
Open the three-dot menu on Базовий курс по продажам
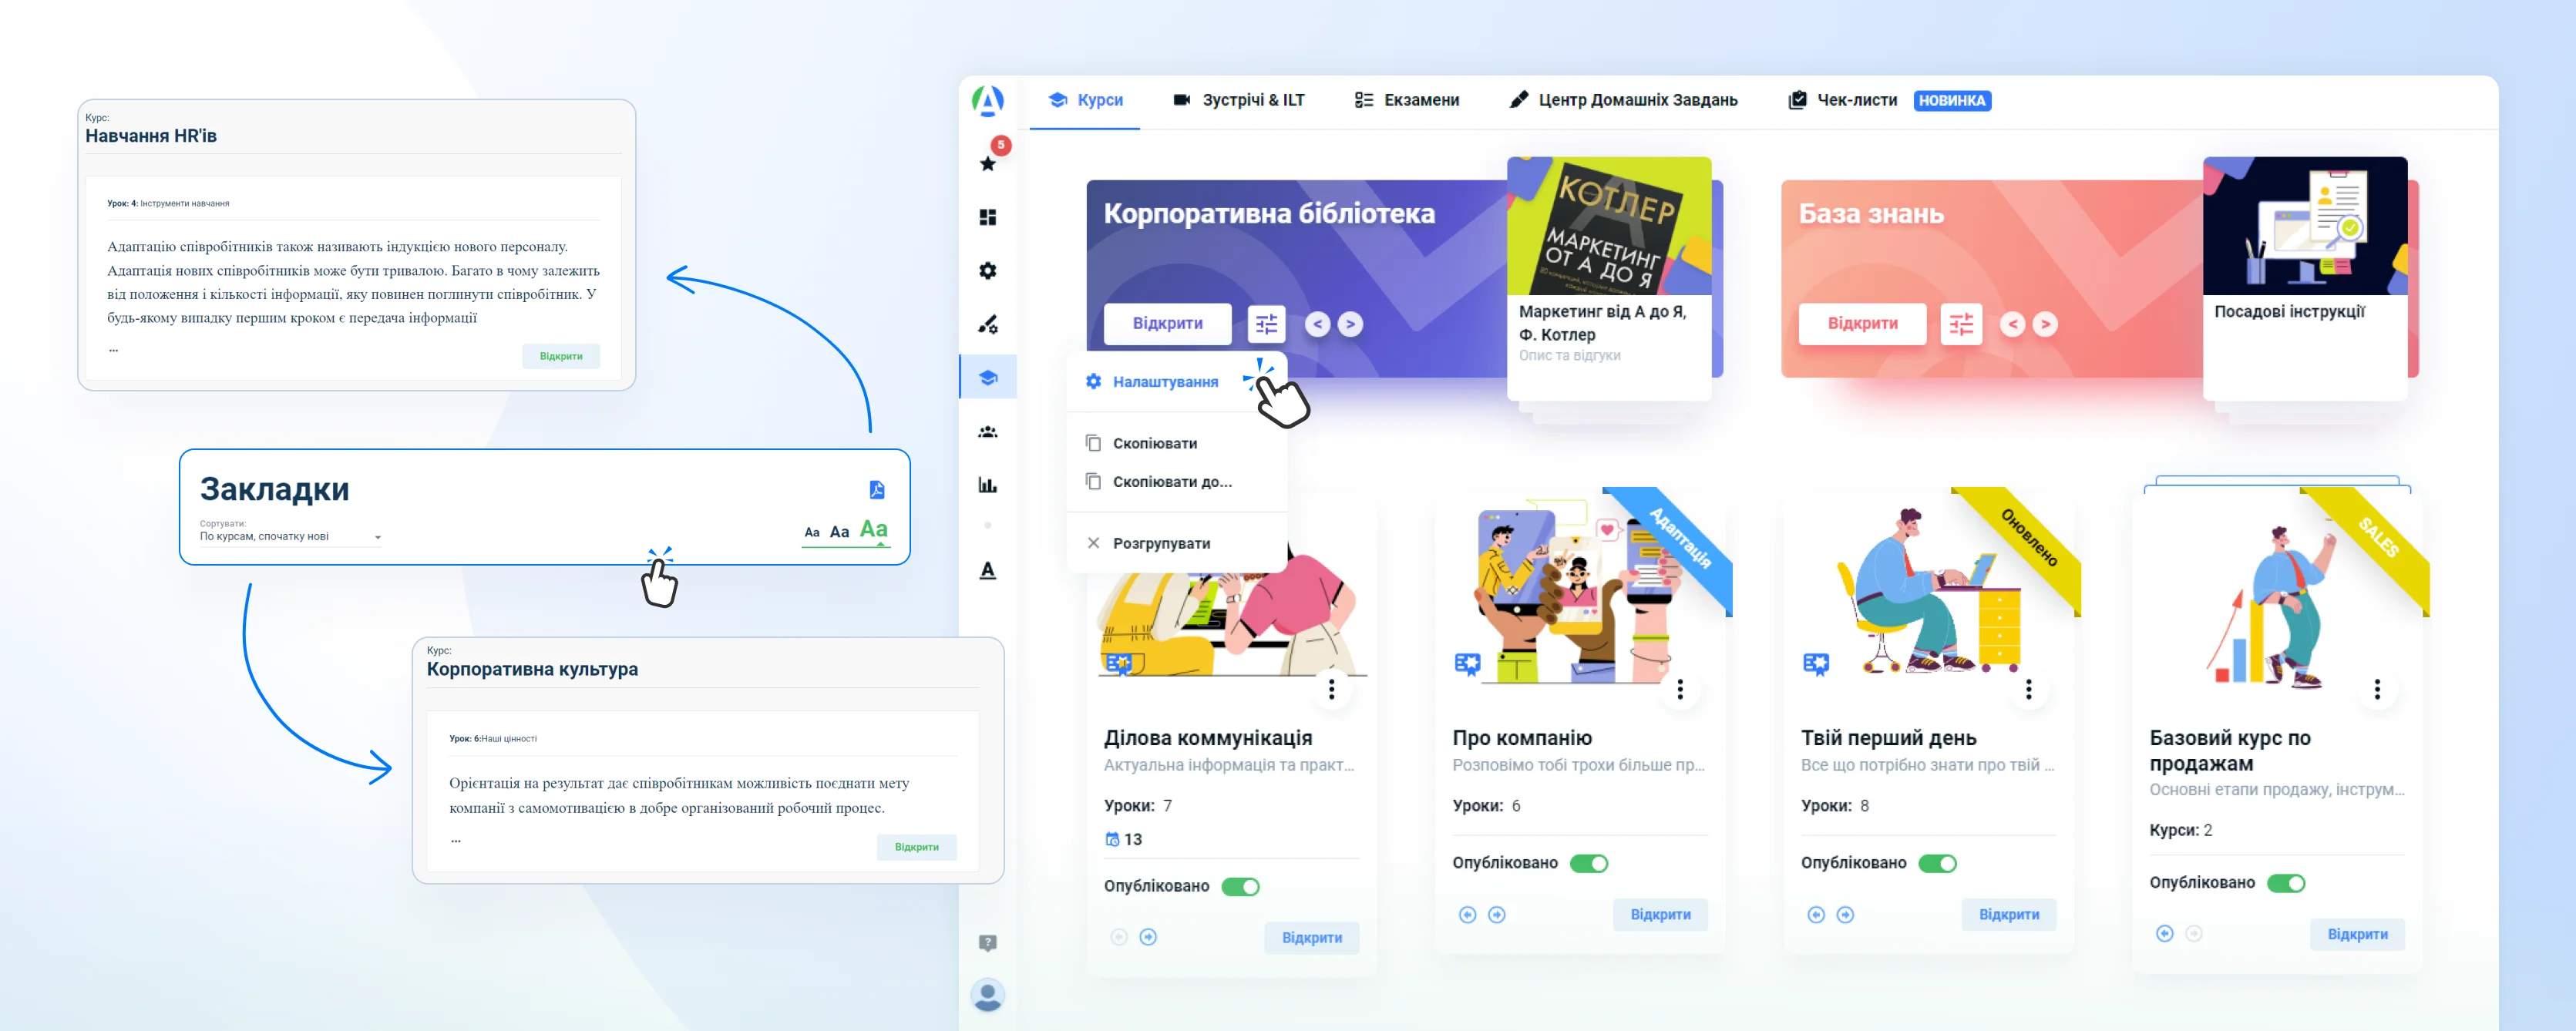(x=2376, y=689)
